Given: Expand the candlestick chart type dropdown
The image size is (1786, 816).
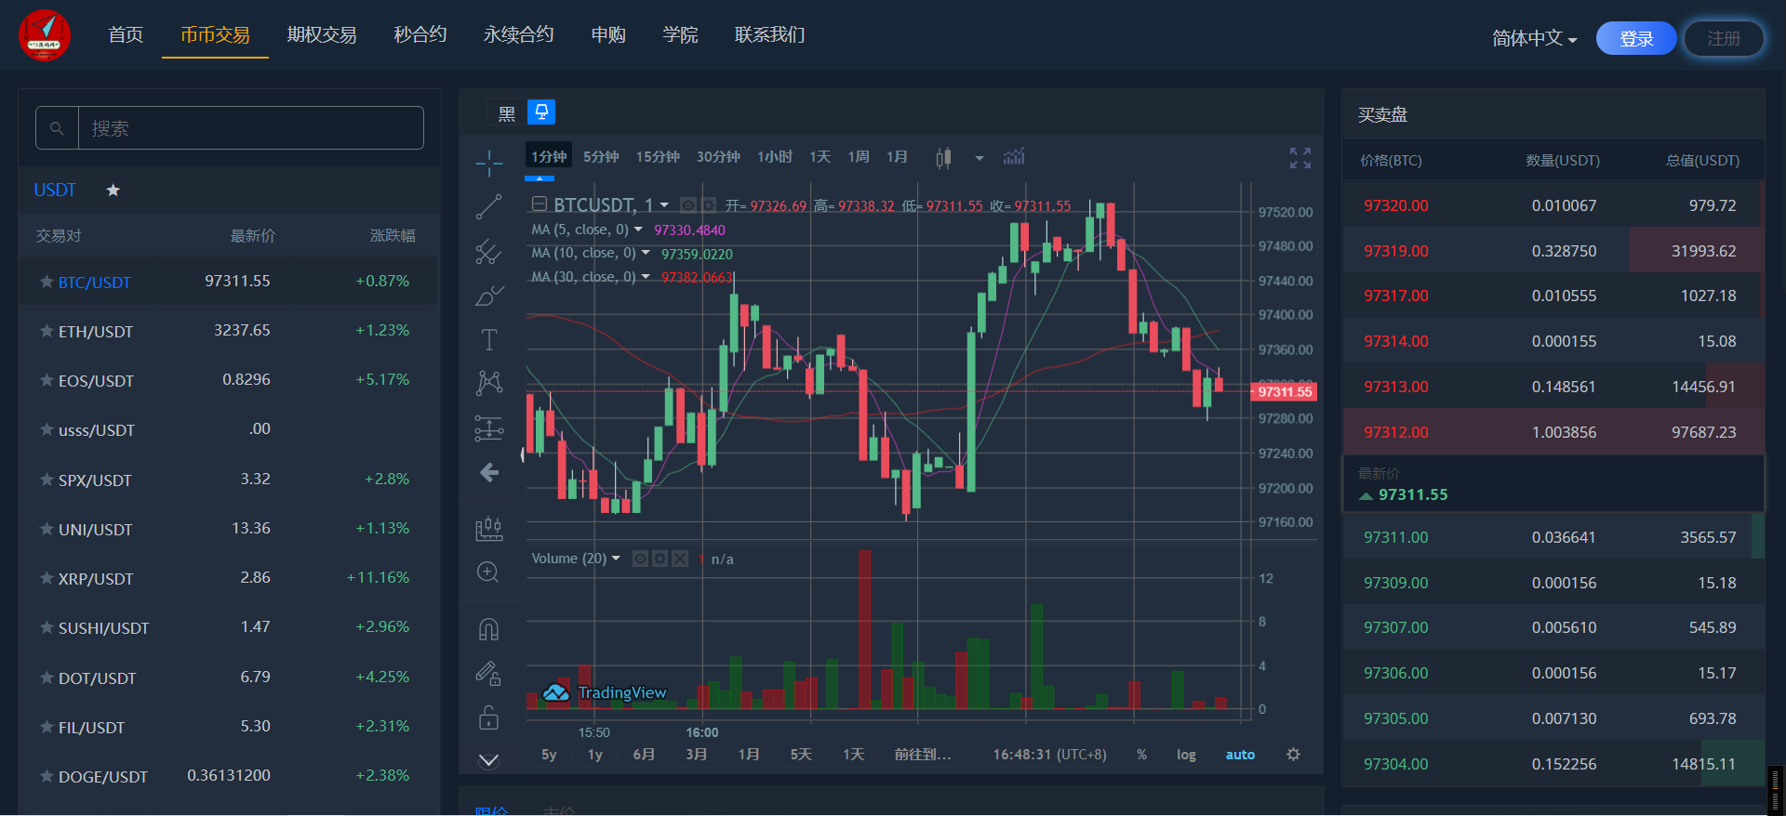Looking at the screenshot, I should (979, 158).
